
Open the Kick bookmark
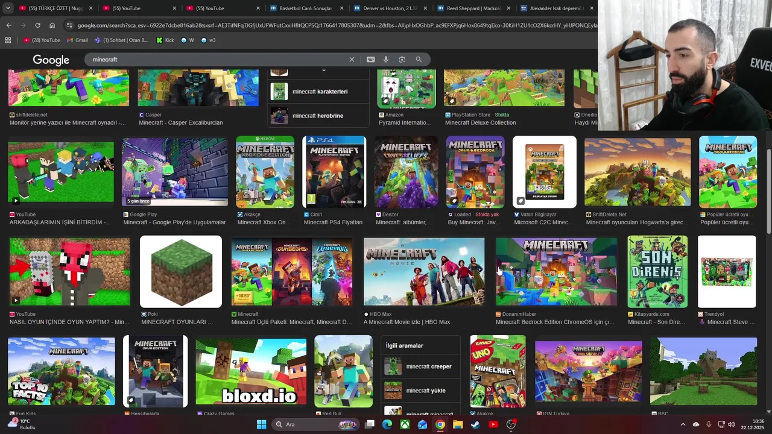click(165, 40)
